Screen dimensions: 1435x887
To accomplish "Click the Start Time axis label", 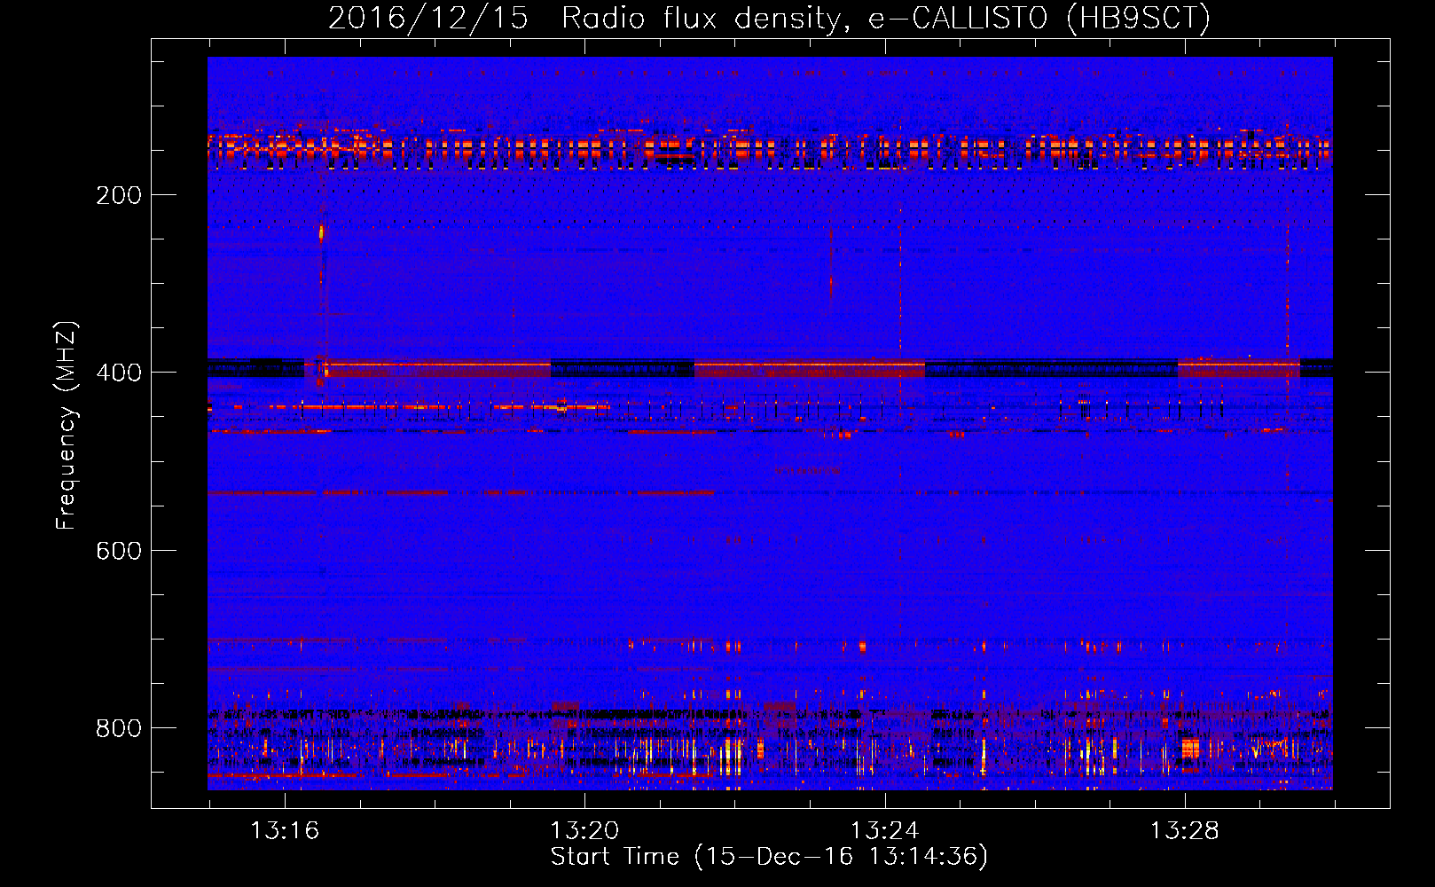I will (x=769, y=857).
